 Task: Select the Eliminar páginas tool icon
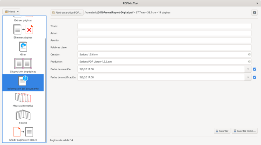tap(23, 30)
